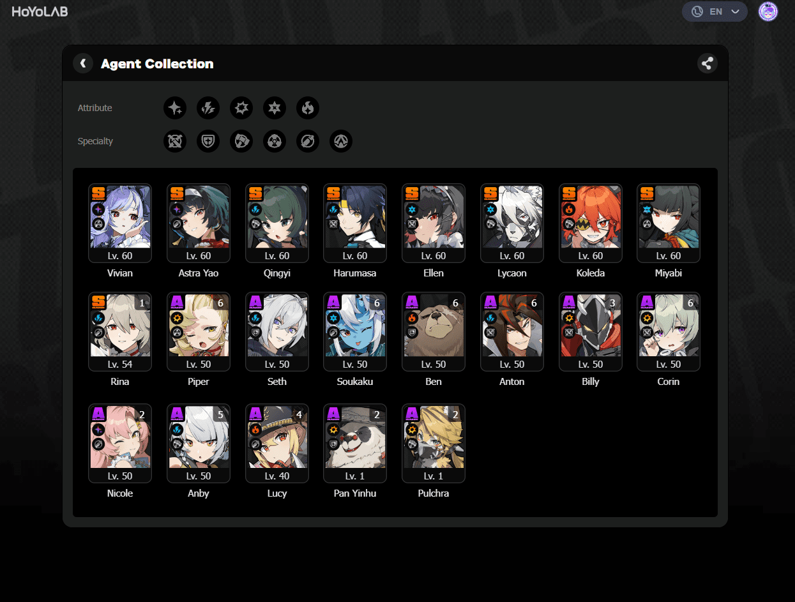Open the EN language dropdown
The width and height of the screenshot is (795, 602).
(715, 11)
